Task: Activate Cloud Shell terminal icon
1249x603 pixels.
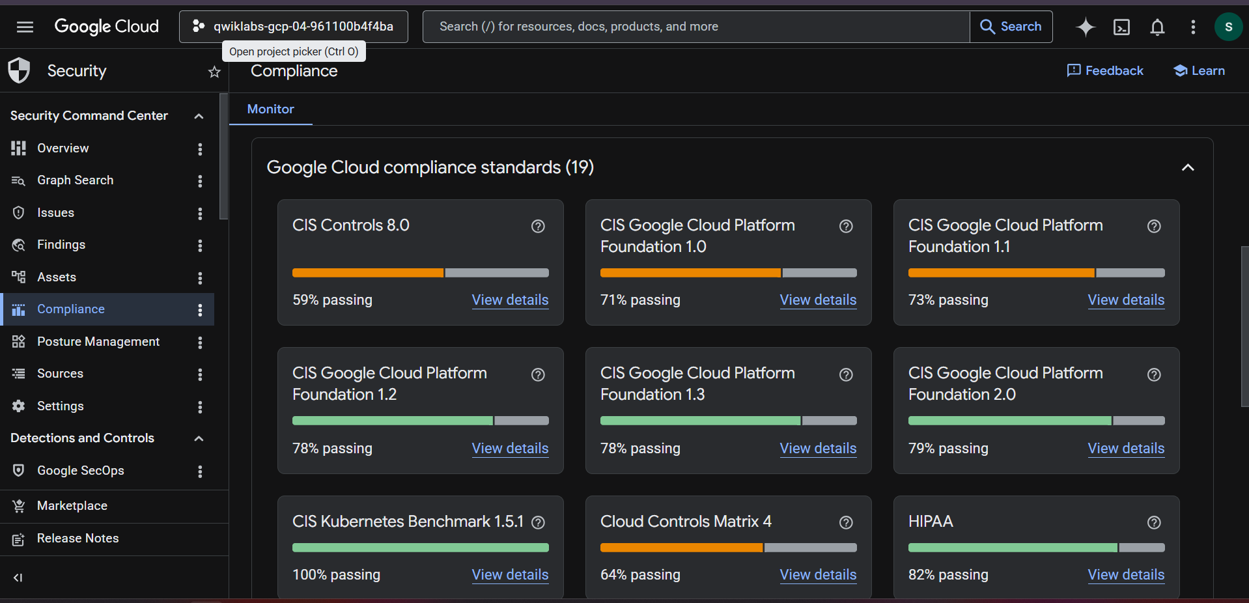Action: 1121,27
